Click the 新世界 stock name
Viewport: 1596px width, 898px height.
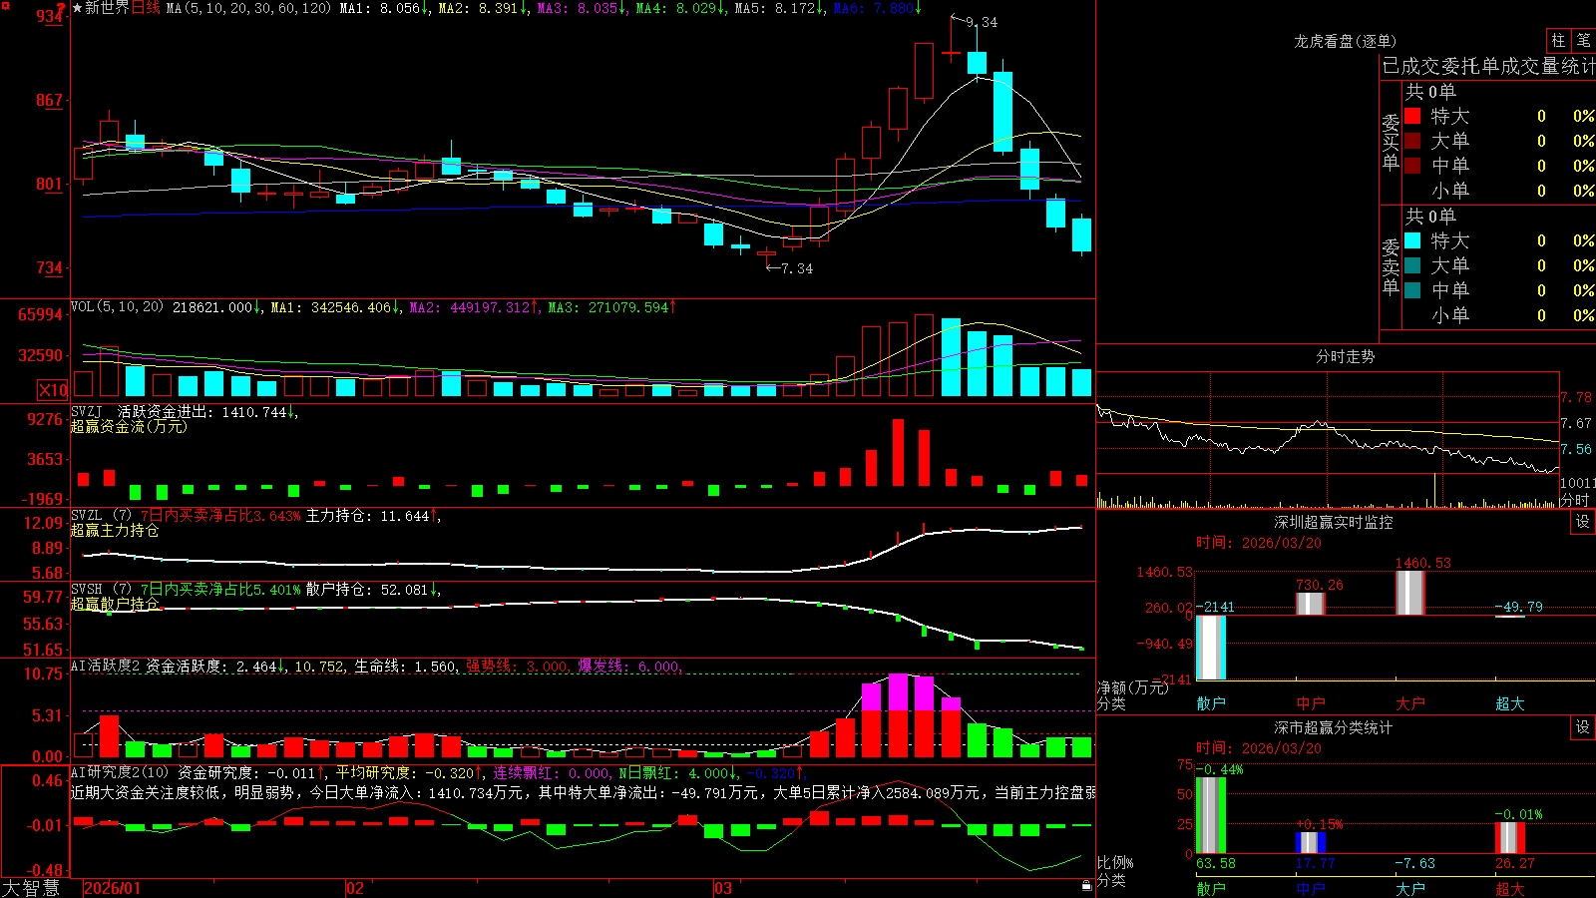(x=107, y=8)
